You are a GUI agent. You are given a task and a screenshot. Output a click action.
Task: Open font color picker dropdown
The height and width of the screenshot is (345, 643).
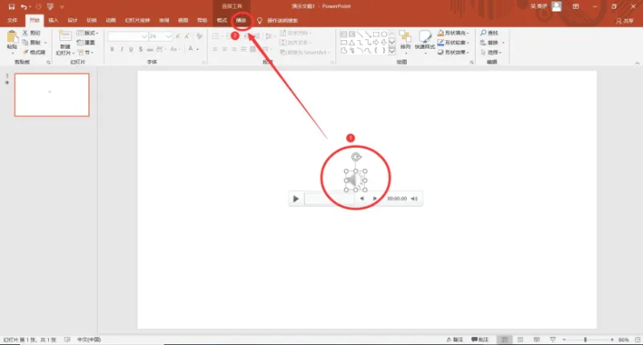(x=198, y=49)
